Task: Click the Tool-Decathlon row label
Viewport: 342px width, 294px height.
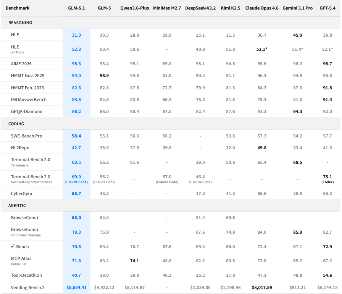Action: 26,275
